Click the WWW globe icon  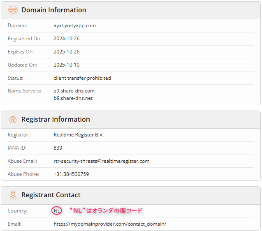click(13, 10)
